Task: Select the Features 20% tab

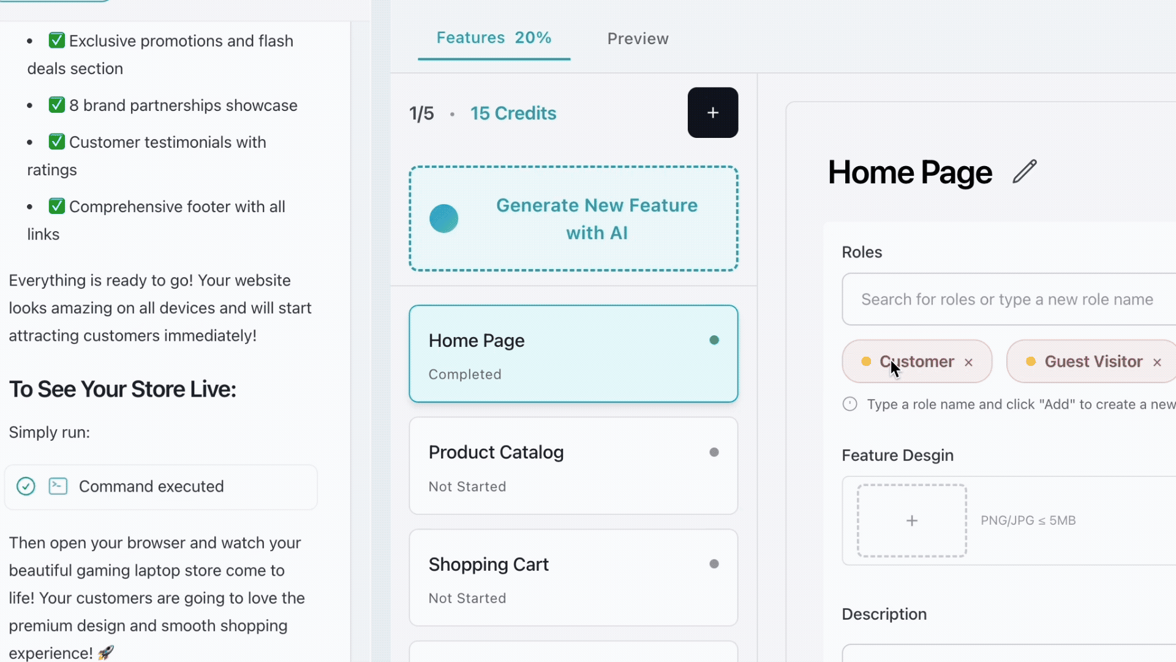Action: [494, 37]
